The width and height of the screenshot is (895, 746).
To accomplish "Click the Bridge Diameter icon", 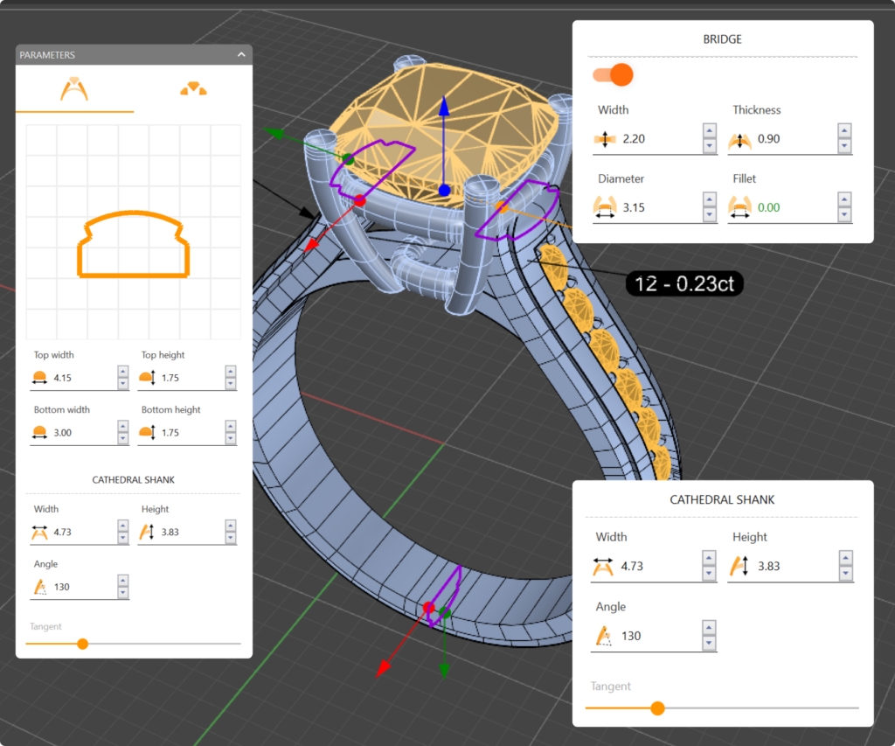I will pos(605,207).
